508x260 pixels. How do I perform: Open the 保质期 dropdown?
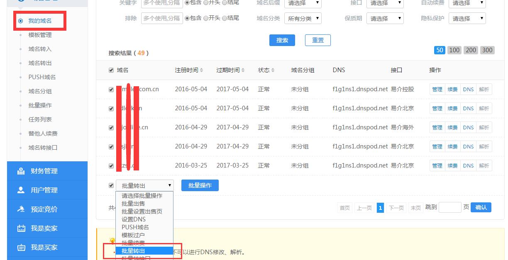point(385,18)
